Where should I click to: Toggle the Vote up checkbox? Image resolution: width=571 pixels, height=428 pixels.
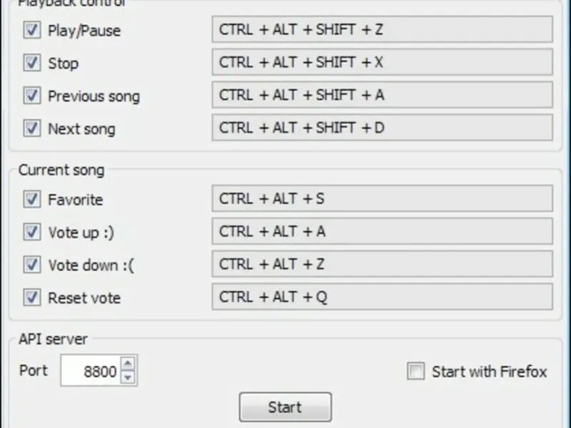[32, 232]
